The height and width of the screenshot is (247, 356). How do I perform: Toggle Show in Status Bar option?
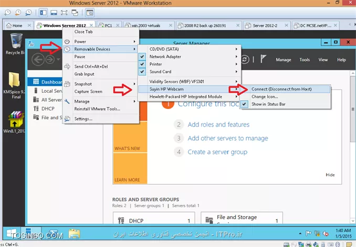click(244, 104)
